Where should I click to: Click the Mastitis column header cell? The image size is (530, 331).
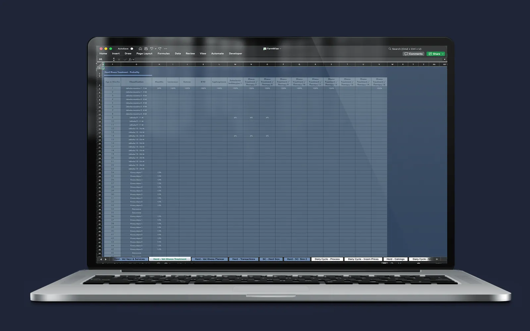tap(159, 82)
